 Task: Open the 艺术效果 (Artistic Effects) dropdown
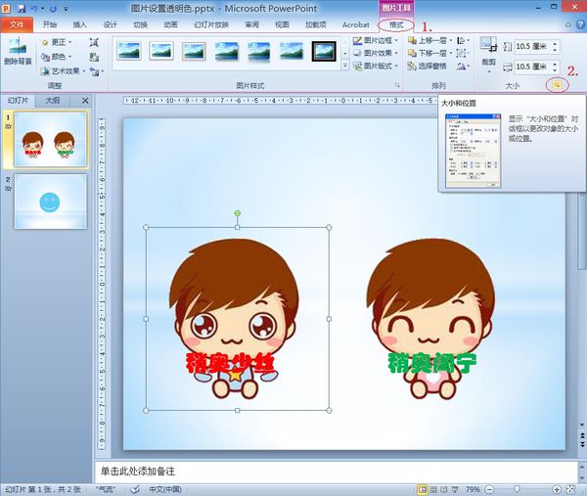[x=64, y=70]
